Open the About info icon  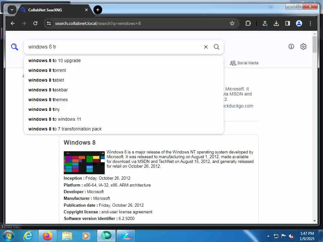tap(291, 47)
